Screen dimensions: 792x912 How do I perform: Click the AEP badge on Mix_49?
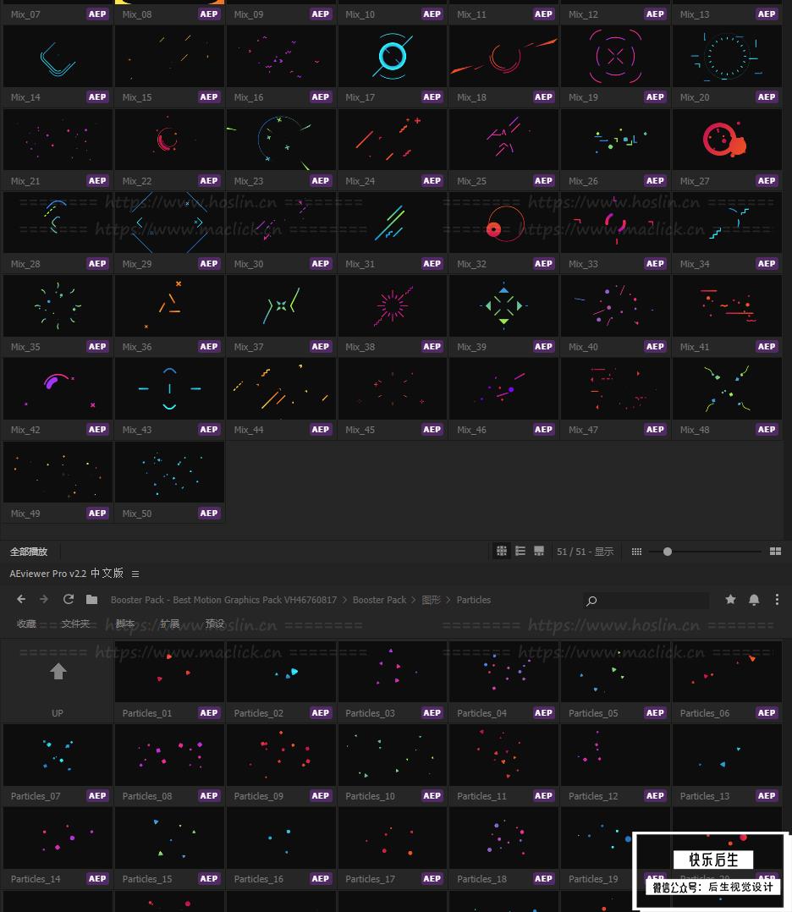97,513
